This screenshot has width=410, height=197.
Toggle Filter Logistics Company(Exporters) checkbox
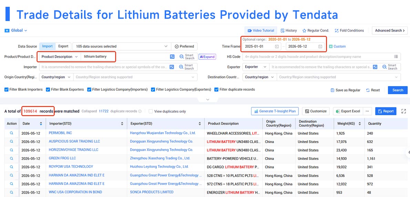[153, 89]
